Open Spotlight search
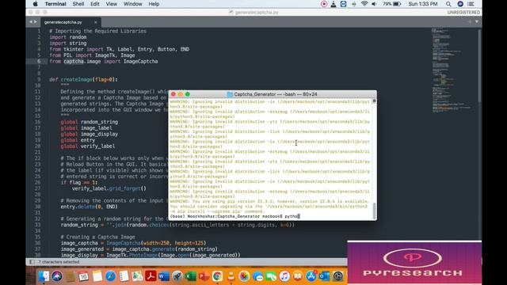This screenshot has width=507, height=285. pos(448,4)
